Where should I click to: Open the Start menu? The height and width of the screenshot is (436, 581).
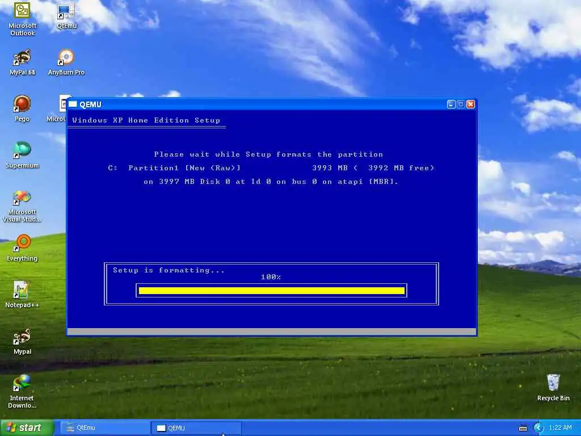(27, 427)
